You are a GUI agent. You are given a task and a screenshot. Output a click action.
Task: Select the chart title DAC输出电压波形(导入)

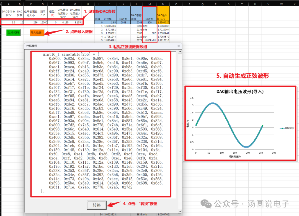240,92
